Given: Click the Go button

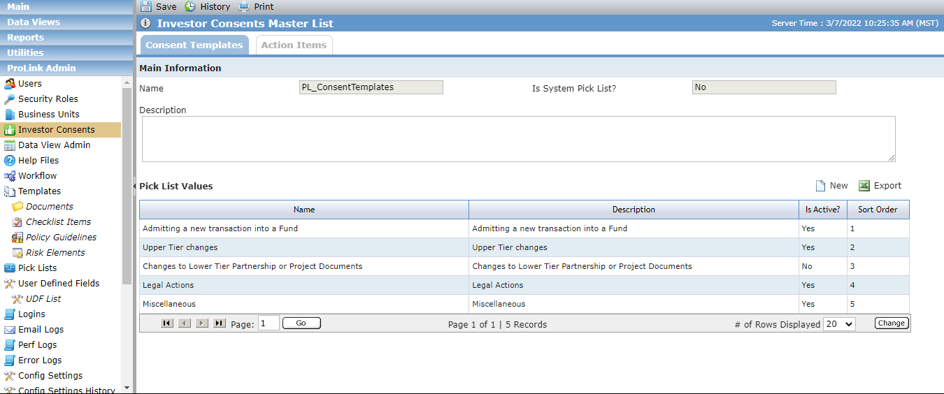Looking at the screenshot, I should click(x=301, y=323).
